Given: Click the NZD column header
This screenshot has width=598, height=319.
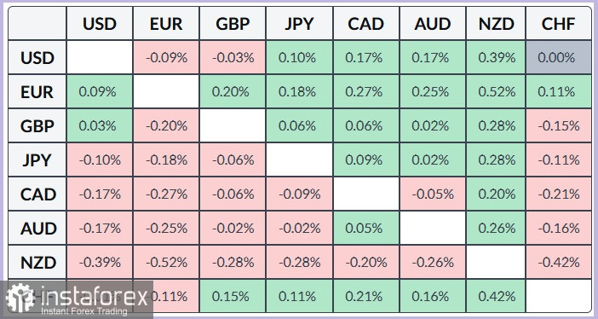Looking at the screenshot, I should click(496, 24).
